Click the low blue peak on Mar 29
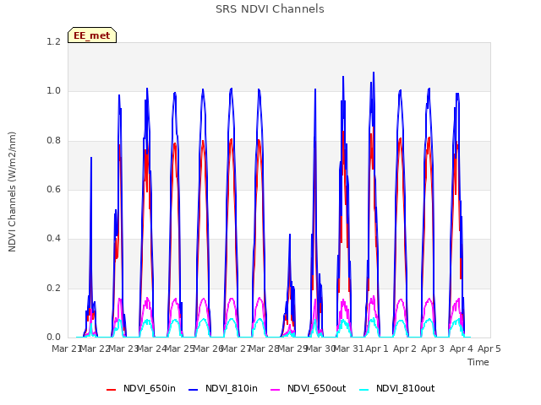Screen dimensions: 541x405 pos(290,235)
